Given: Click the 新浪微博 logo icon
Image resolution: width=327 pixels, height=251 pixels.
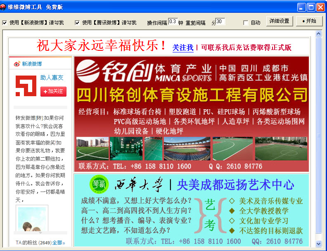Looking at the screenshot, I should coord(17,64).
